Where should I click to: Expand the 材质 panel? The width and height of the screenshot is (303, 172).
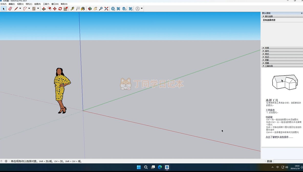(267, 48)
